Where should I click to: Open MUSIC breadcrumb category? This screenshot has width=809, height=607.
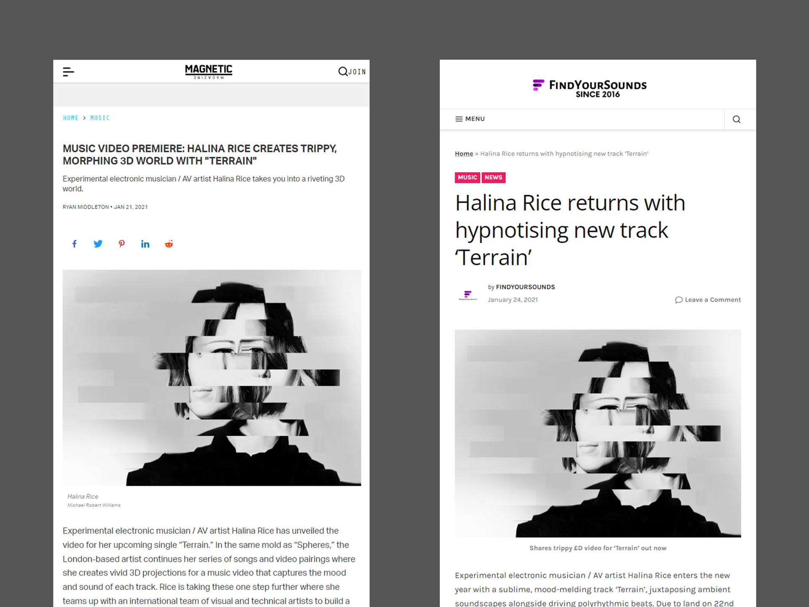[100, 118]
